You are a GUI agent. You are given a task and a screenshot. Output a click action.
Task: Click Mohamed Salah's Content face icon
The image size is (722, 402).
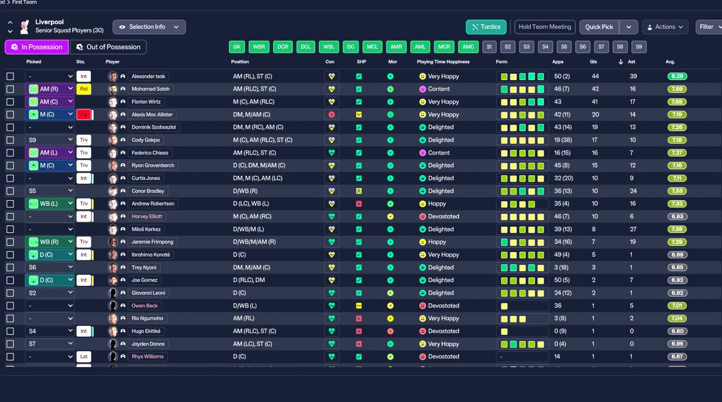[422, 89]
